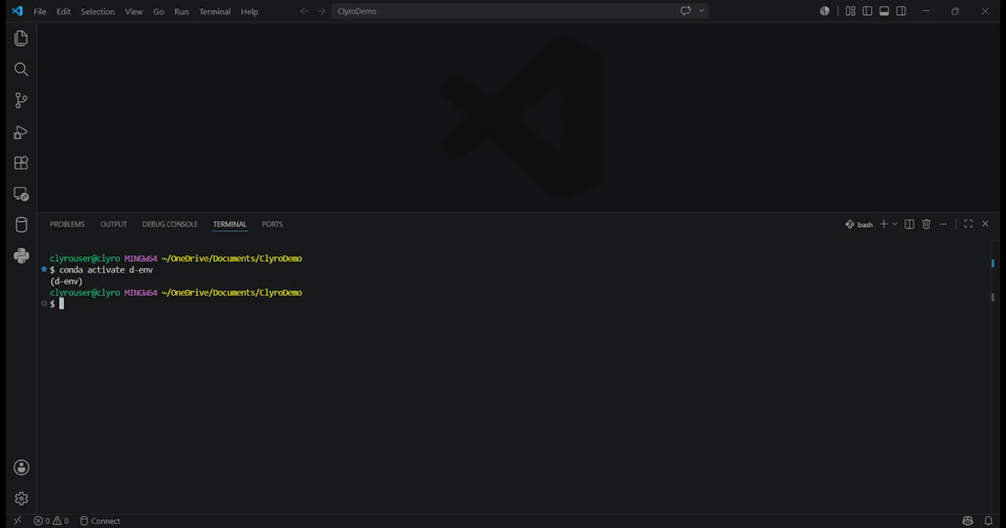Maximize the terminal panel size

(968, 224)
